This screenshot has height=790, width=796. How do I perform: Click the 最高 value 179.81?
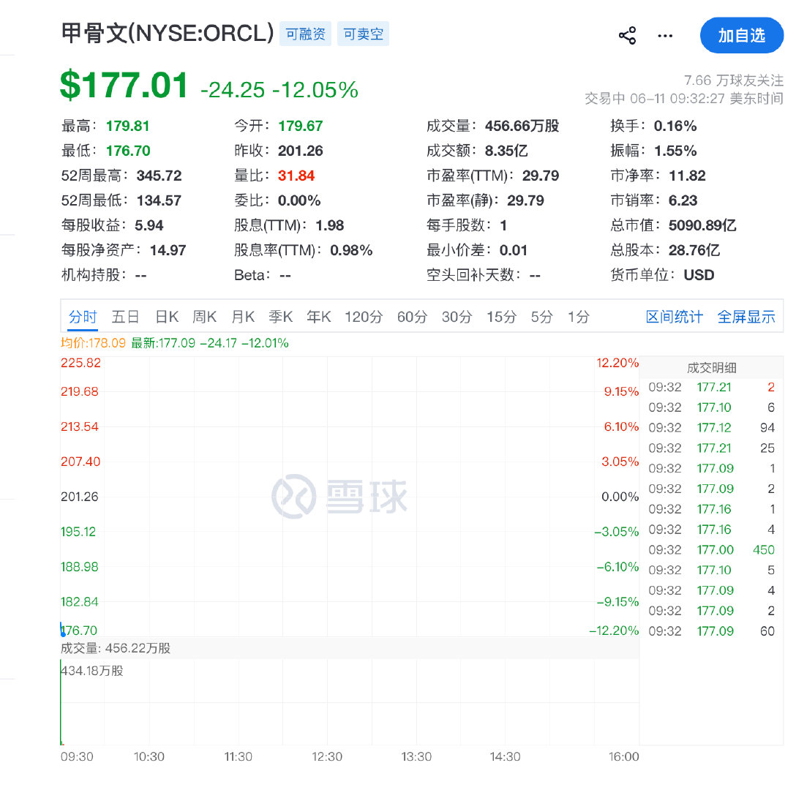[127, 126]
